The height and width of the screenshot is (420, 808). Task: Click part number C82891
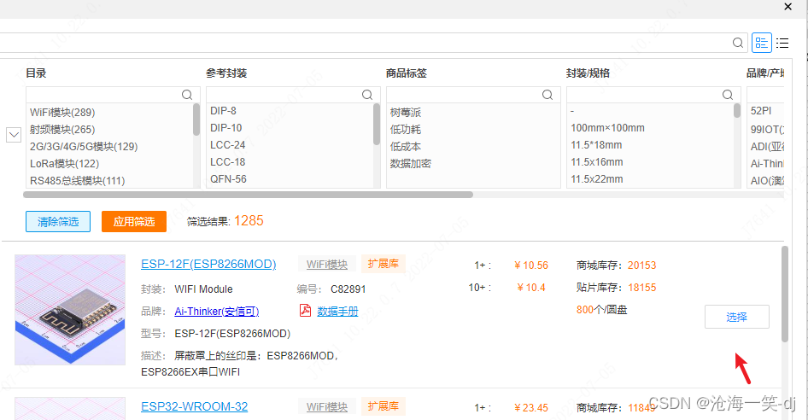[348, 289]
